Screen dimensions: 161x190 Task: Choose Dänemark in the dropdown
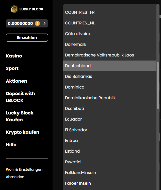tap(76, 45)
